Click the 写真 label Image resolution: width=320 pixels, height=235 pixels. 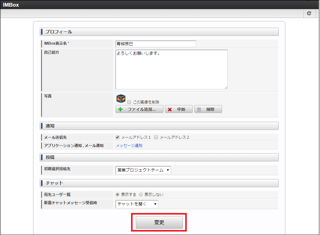[48, 96]
